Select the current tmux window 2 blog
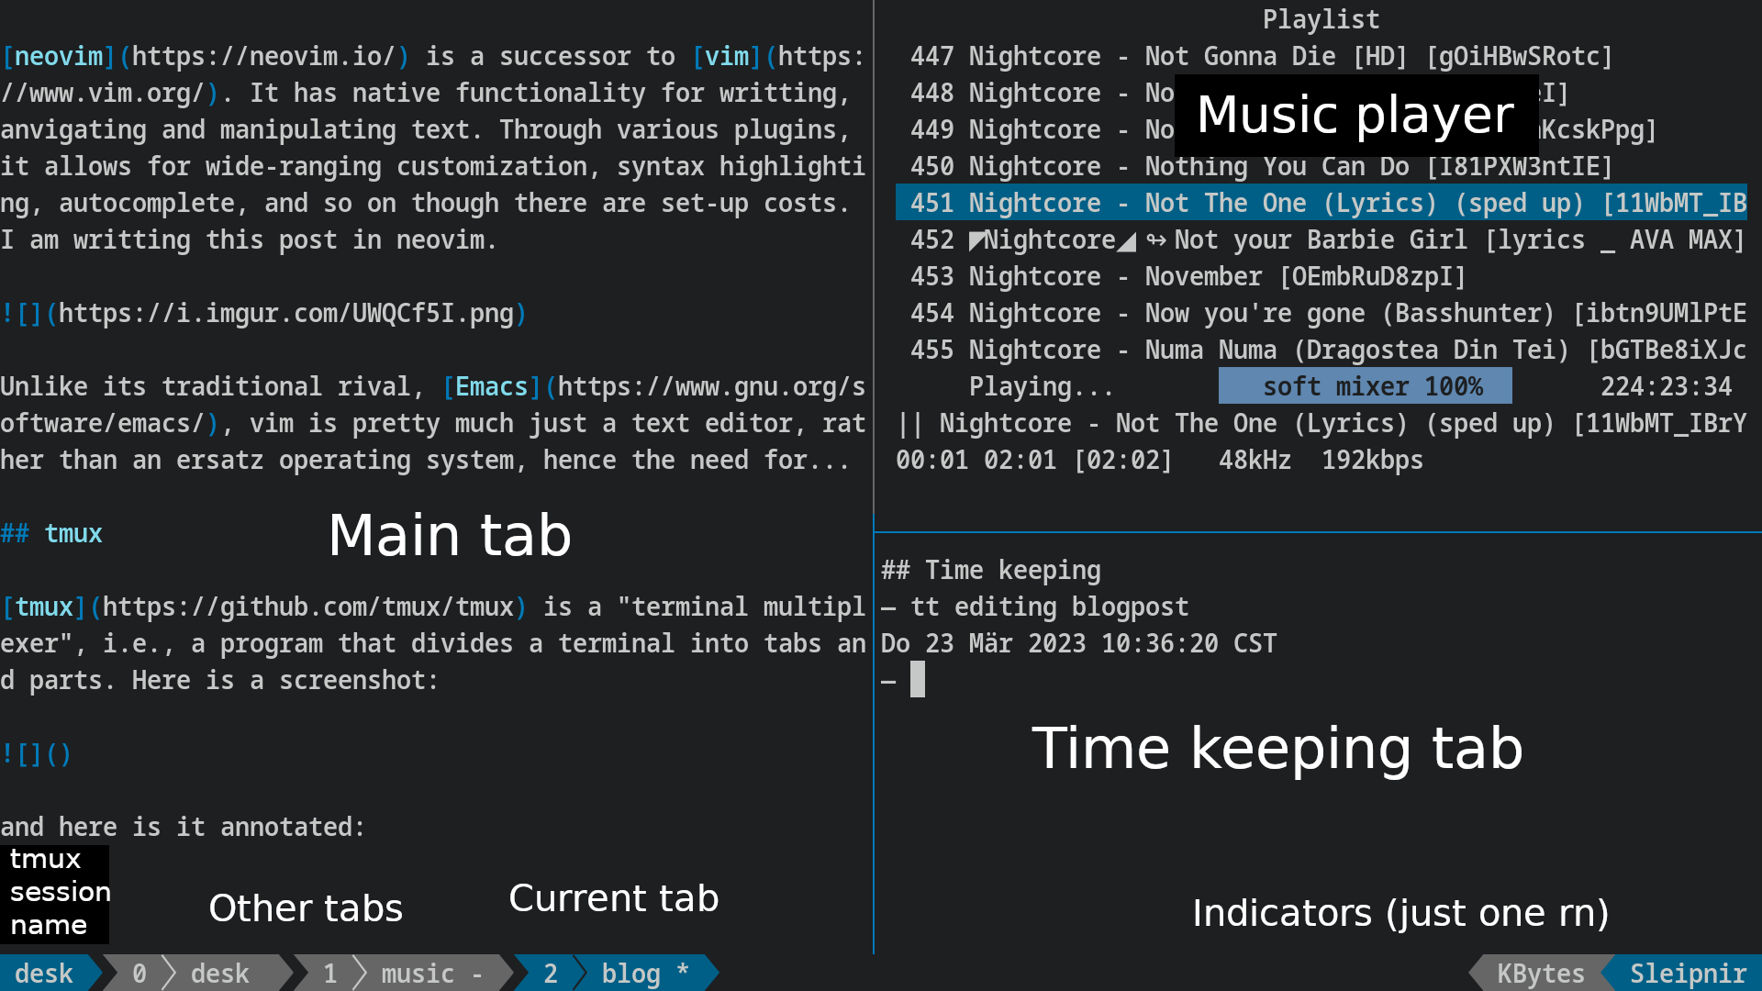Screen dimensions: 1762x991 616,973
